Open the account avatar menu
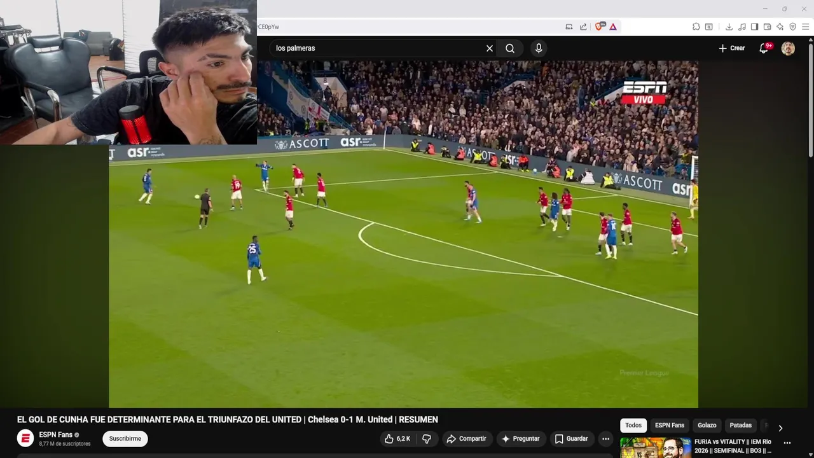The width and height of the screenshot is (814, 458). point(788,48)
